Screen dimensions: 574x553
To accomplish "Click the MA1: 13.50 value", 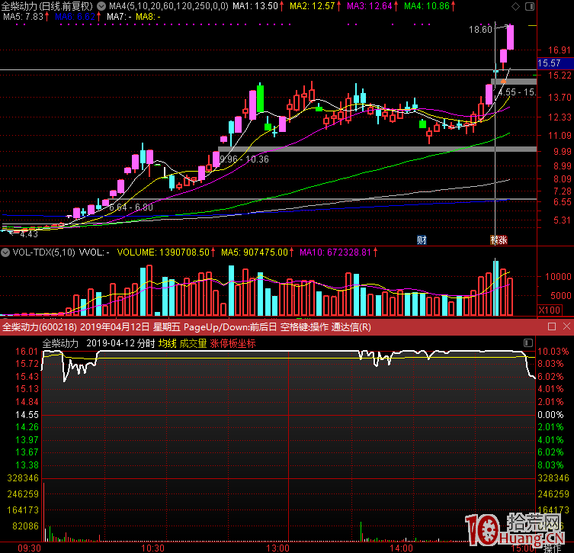I will (x=255, y=6).
